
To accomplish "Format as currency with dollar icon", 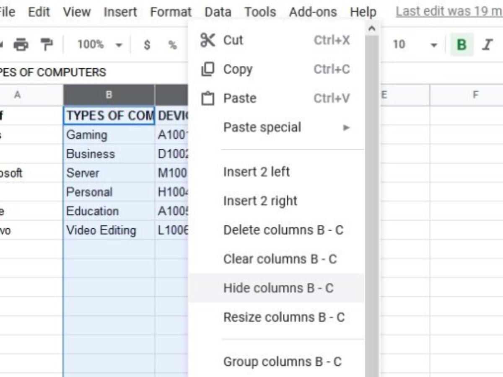I will coord(147,45).
